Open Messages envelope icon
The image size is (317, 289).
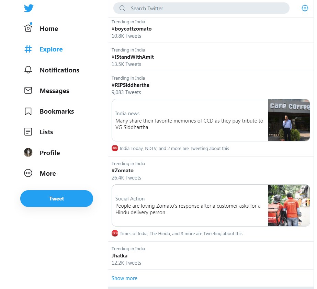click(x=28, y=91)
